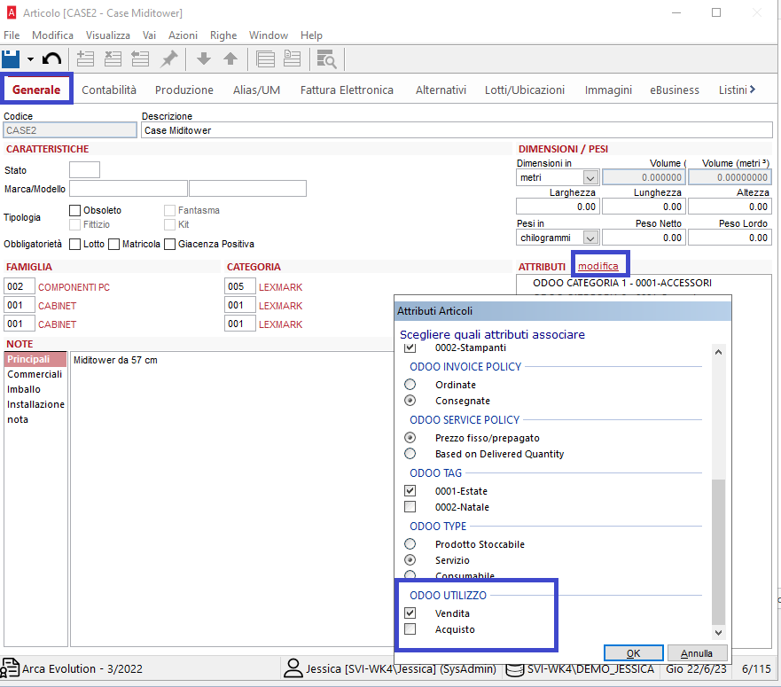The image size is (781, 687).
Task: Click the search magnifier toolbar icon
Action: point(326,59)
